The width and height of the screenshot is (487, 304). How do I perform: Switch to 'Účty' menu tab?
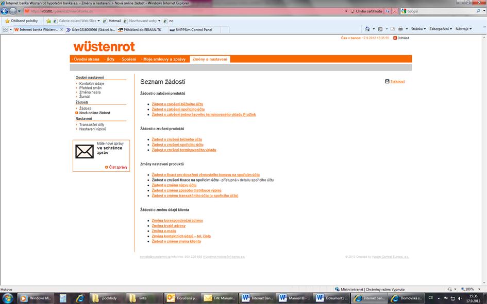110,59
